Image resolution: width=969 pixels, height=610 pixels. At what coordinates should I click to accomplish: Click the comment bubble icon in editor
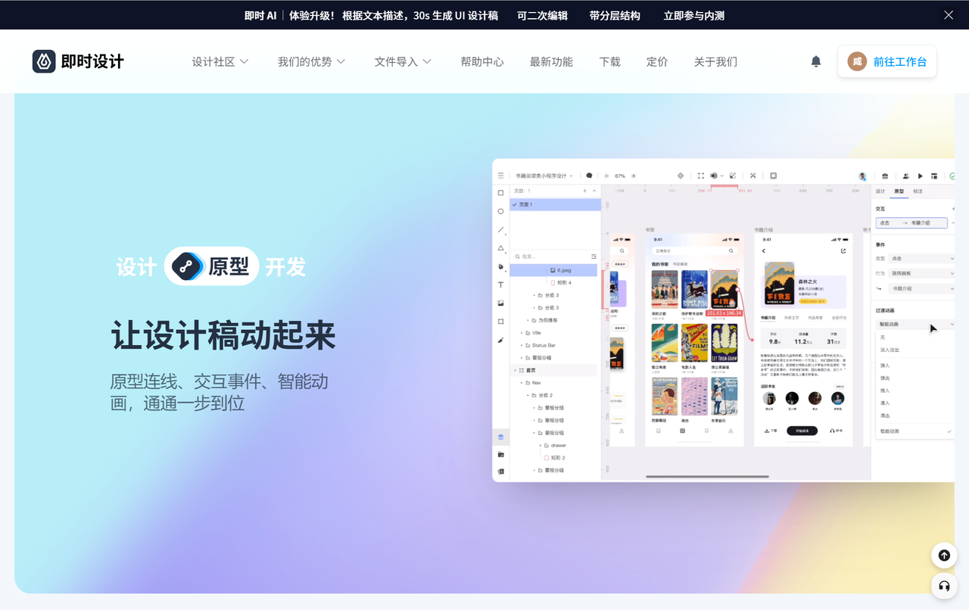[589, 176]
